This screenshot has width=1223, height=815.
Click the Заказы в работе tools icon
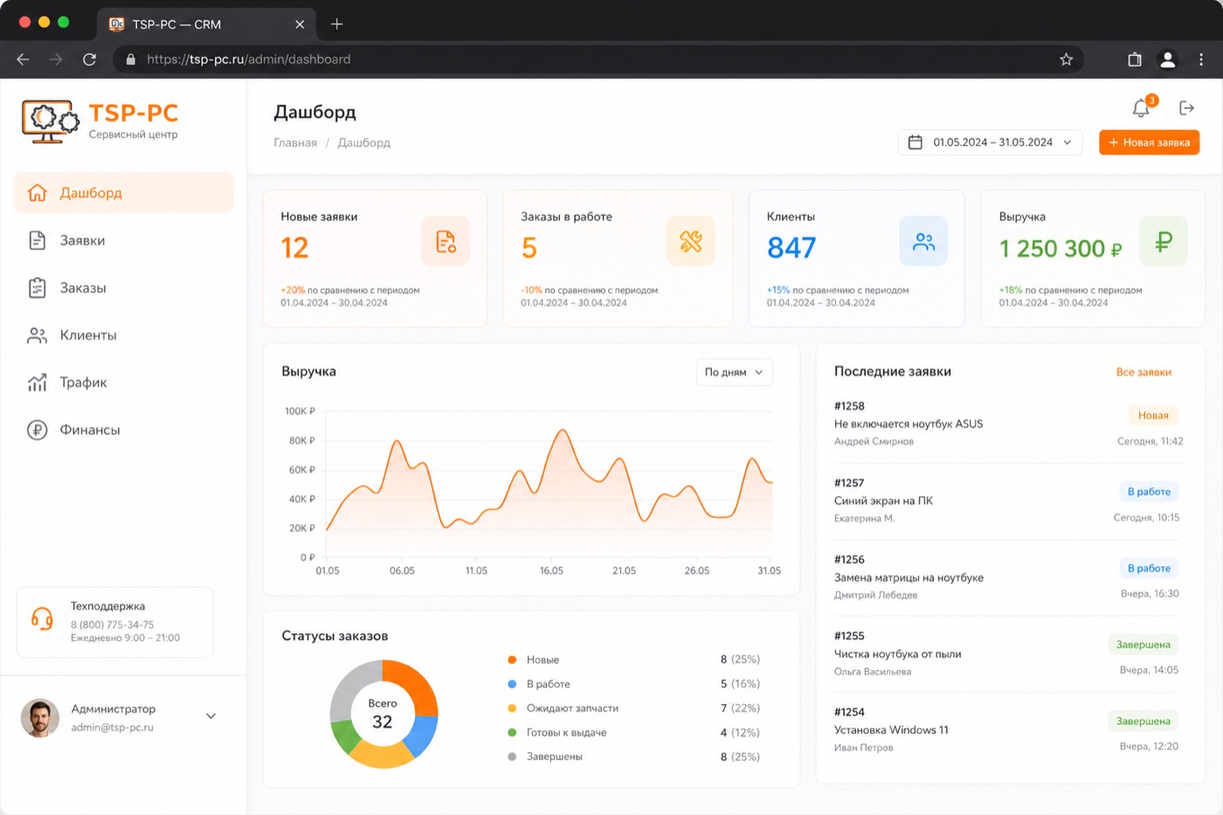690,241
